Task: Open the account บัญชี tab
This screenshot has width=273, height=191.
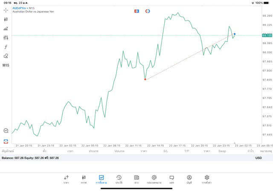Action: click(189, 179)
